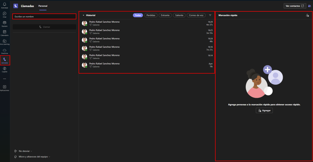Filter history by Perdidas
This screenshot has width=313, height=162.
pos(151,15)
